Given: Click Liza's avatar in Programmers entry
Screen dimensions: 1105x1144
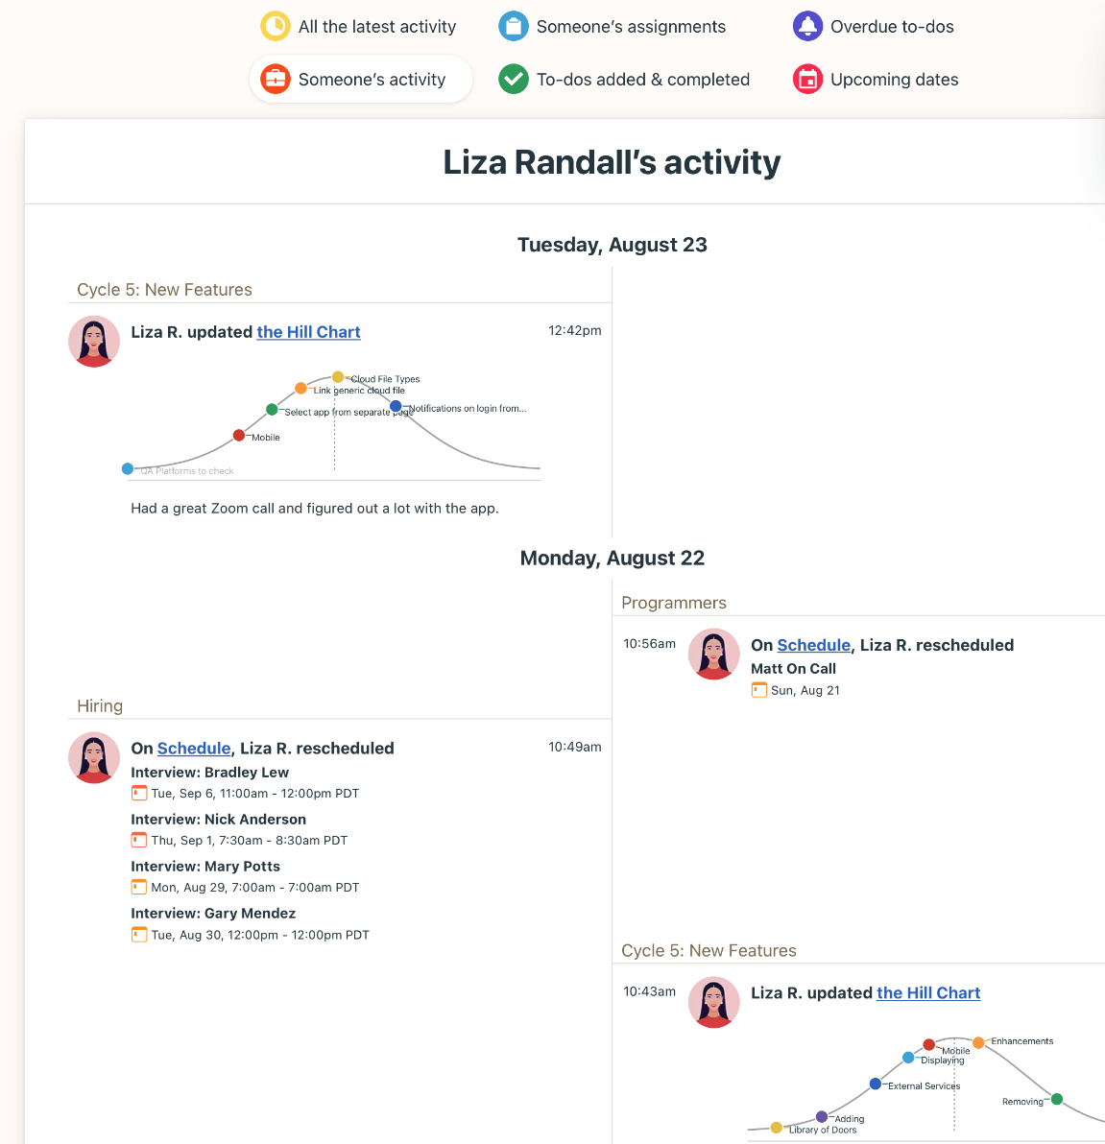Looking at the screenshot, I should [x=714, y=654].
